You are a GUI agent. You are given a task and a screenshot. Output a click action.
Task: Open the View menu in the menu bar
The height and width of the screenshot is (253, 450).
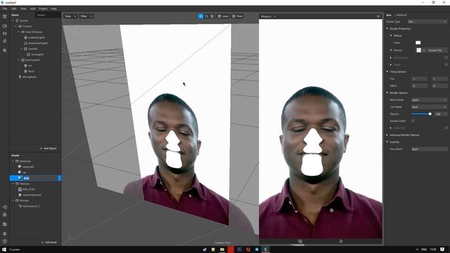[x=23, y=9]
